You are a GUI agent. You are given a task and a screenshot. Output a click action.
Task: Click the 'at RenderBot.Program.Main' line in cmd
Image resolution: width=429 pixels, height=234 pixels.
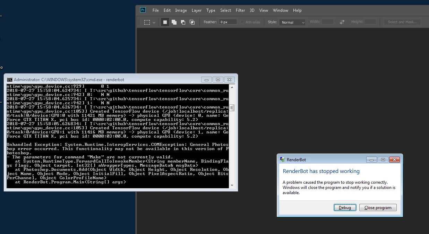click(70, 182)
